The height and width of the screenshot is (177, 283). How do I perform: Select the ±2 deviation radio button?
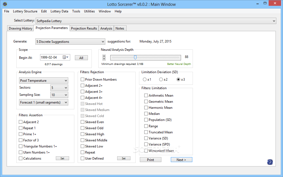[161, 79]
